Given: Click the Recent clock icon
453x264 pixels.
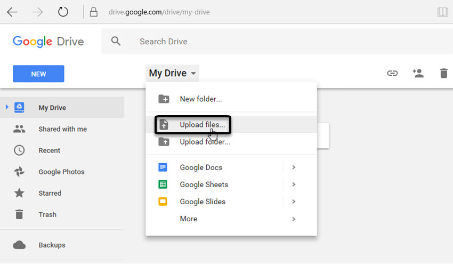Looking at the screenshot, I should pyautogui.click(x=19, y=150).
